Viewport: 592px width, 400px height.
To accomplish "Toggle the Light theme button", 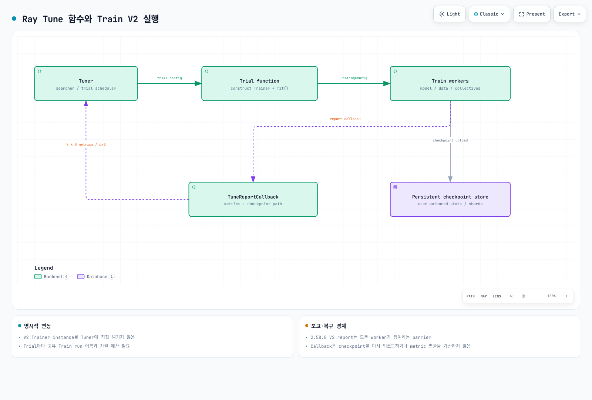I will click(449, 14).
